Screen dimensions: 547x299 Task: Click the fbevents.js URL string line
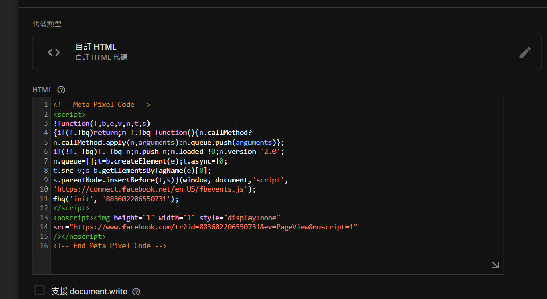(154, 189)
